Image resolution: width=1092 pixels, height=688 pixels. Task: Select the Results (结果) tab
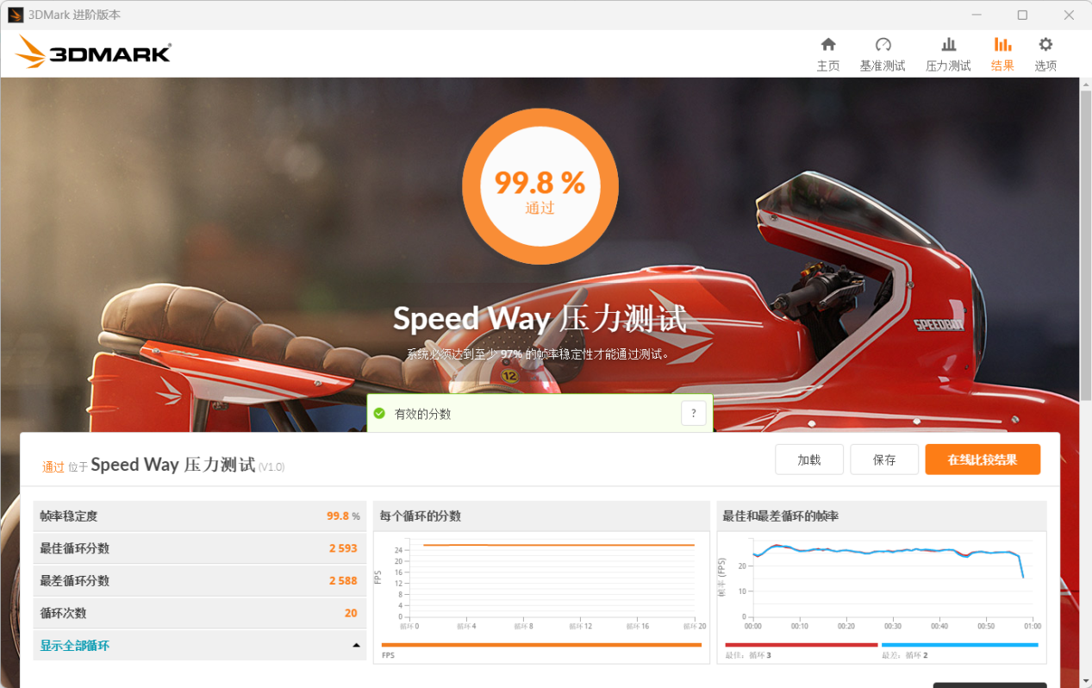1002,54
